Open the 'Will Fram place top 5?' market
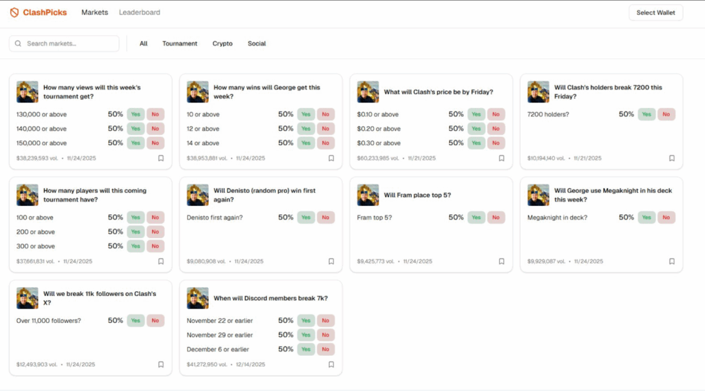705x391 pixels. point(417,195)
